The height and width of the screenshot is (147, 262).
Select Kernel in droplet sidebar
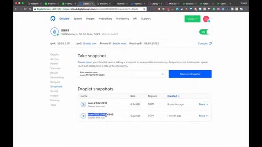[54, 91]
